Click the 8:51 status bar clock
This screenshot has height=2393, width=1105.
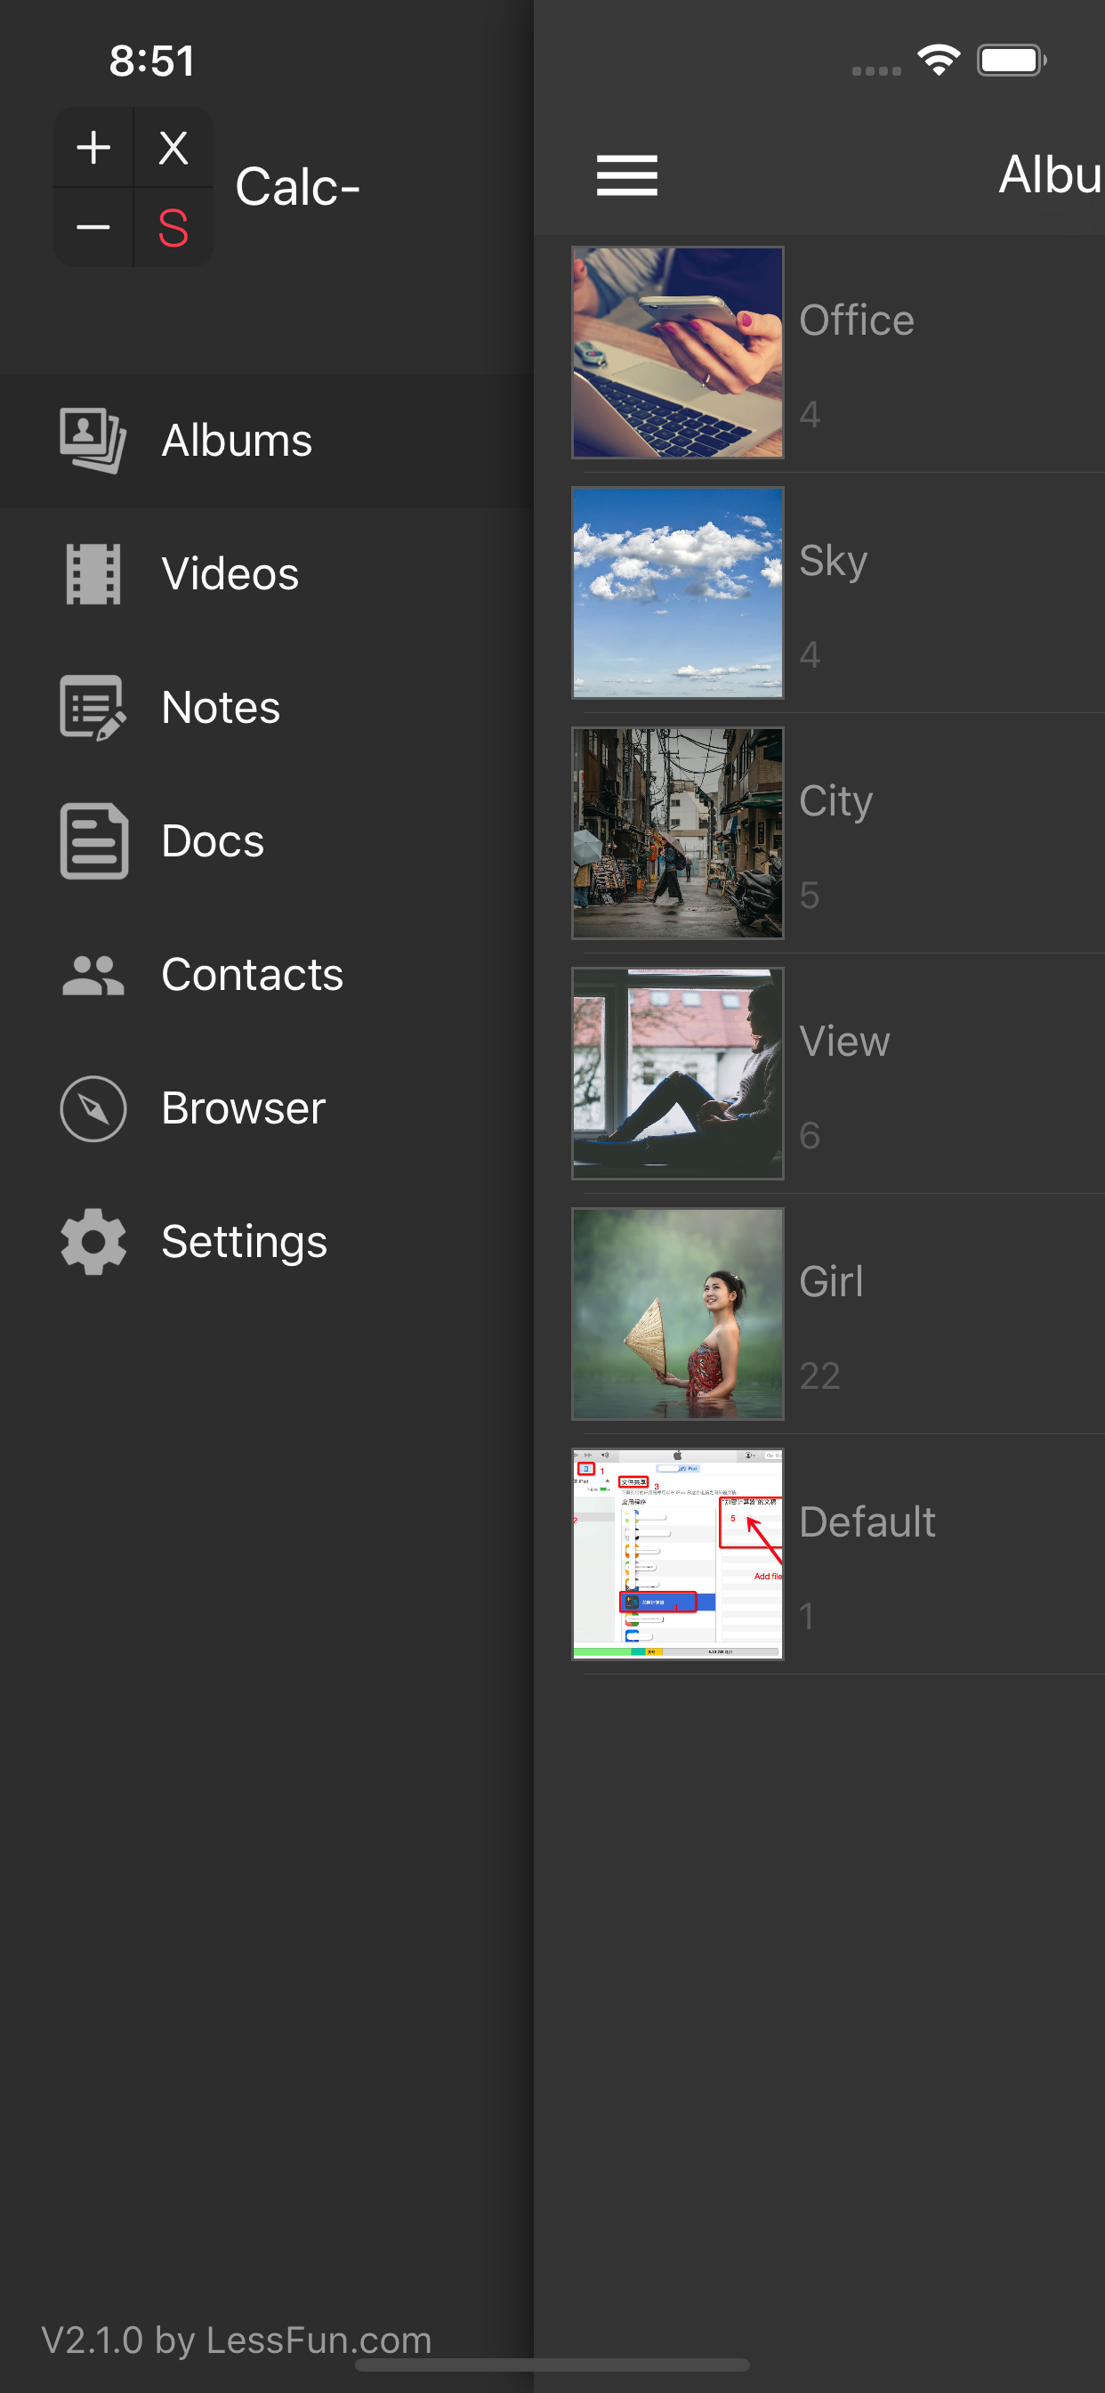click(152, 61)
